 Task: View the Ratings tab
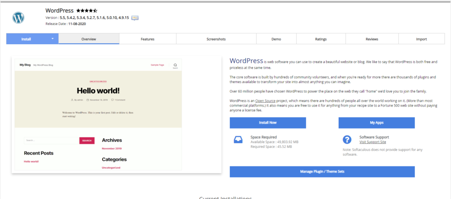(321, 39)
